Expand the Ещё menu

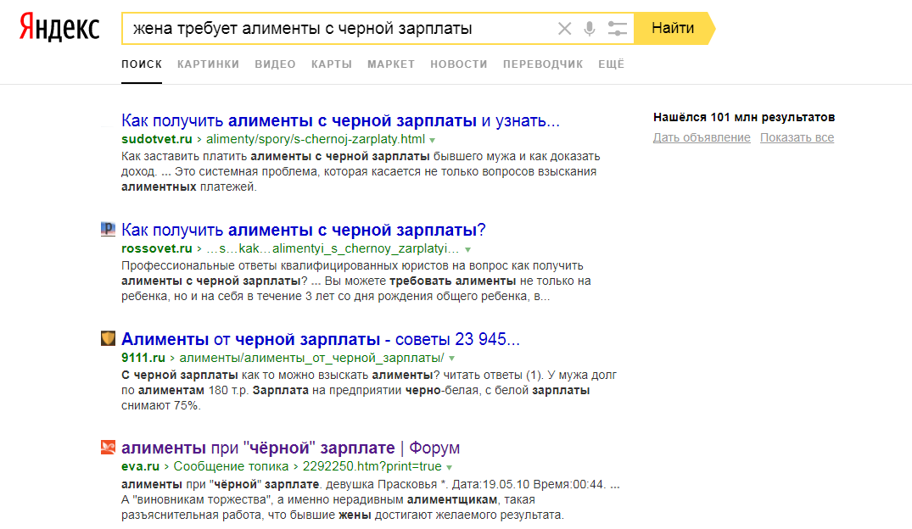[x=612, y=64]
